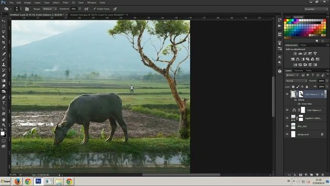Toggle visibility of the Background layer
The width and height of the screenshot is (330, 186).
287,134
